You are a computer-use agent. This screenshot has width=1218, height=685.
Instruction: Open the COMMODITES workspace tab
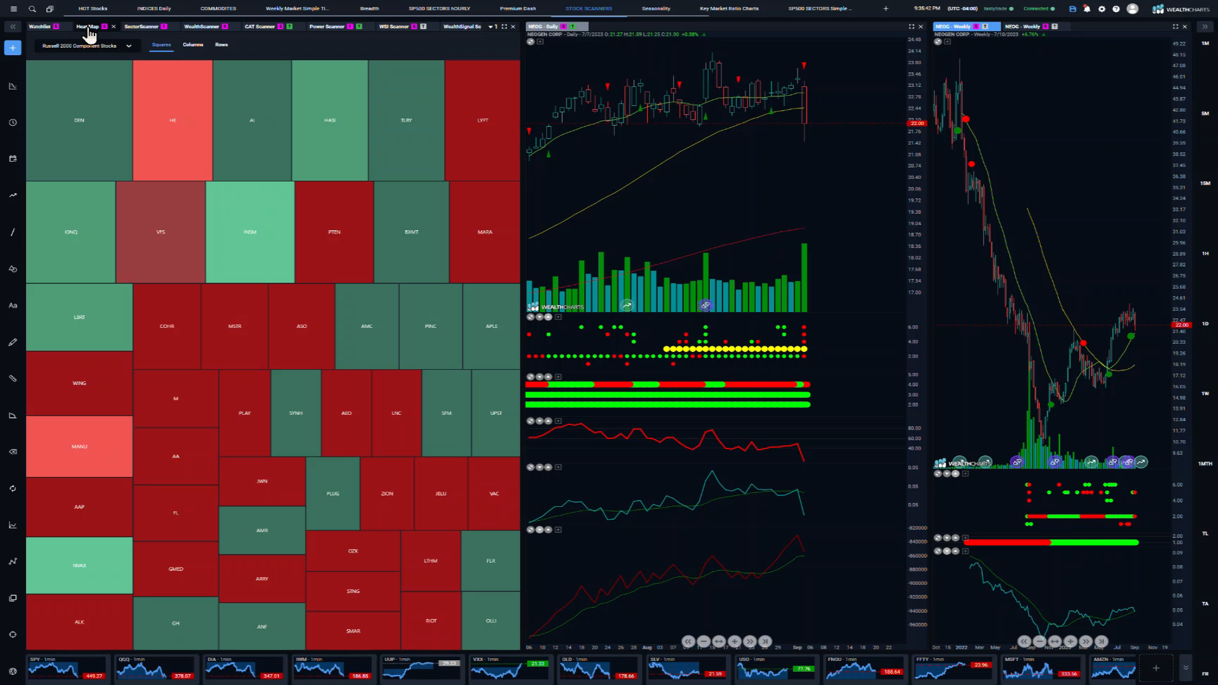(x=218, y=9)
